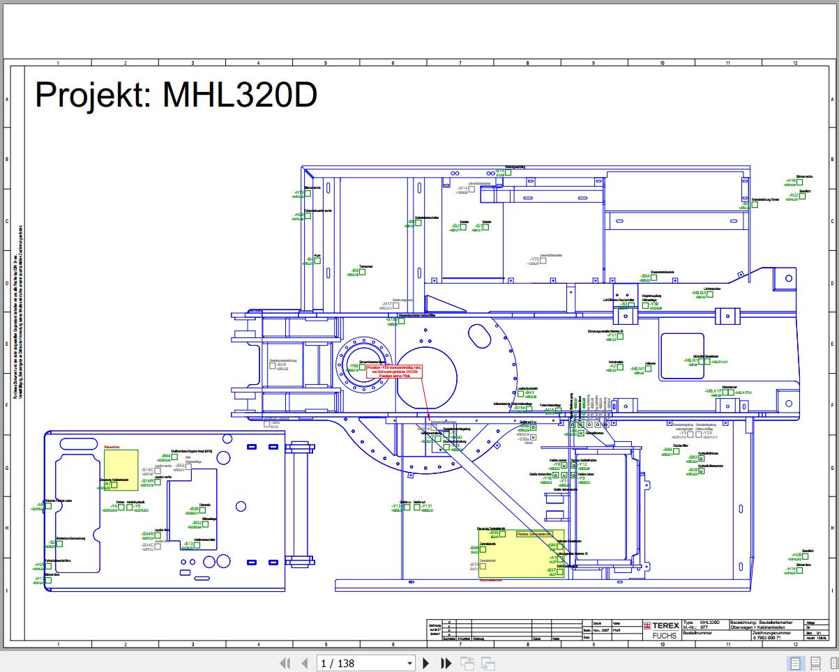Click the previous view history icon
This screenshot has height=672, width=839.
(x=467, y=663)
